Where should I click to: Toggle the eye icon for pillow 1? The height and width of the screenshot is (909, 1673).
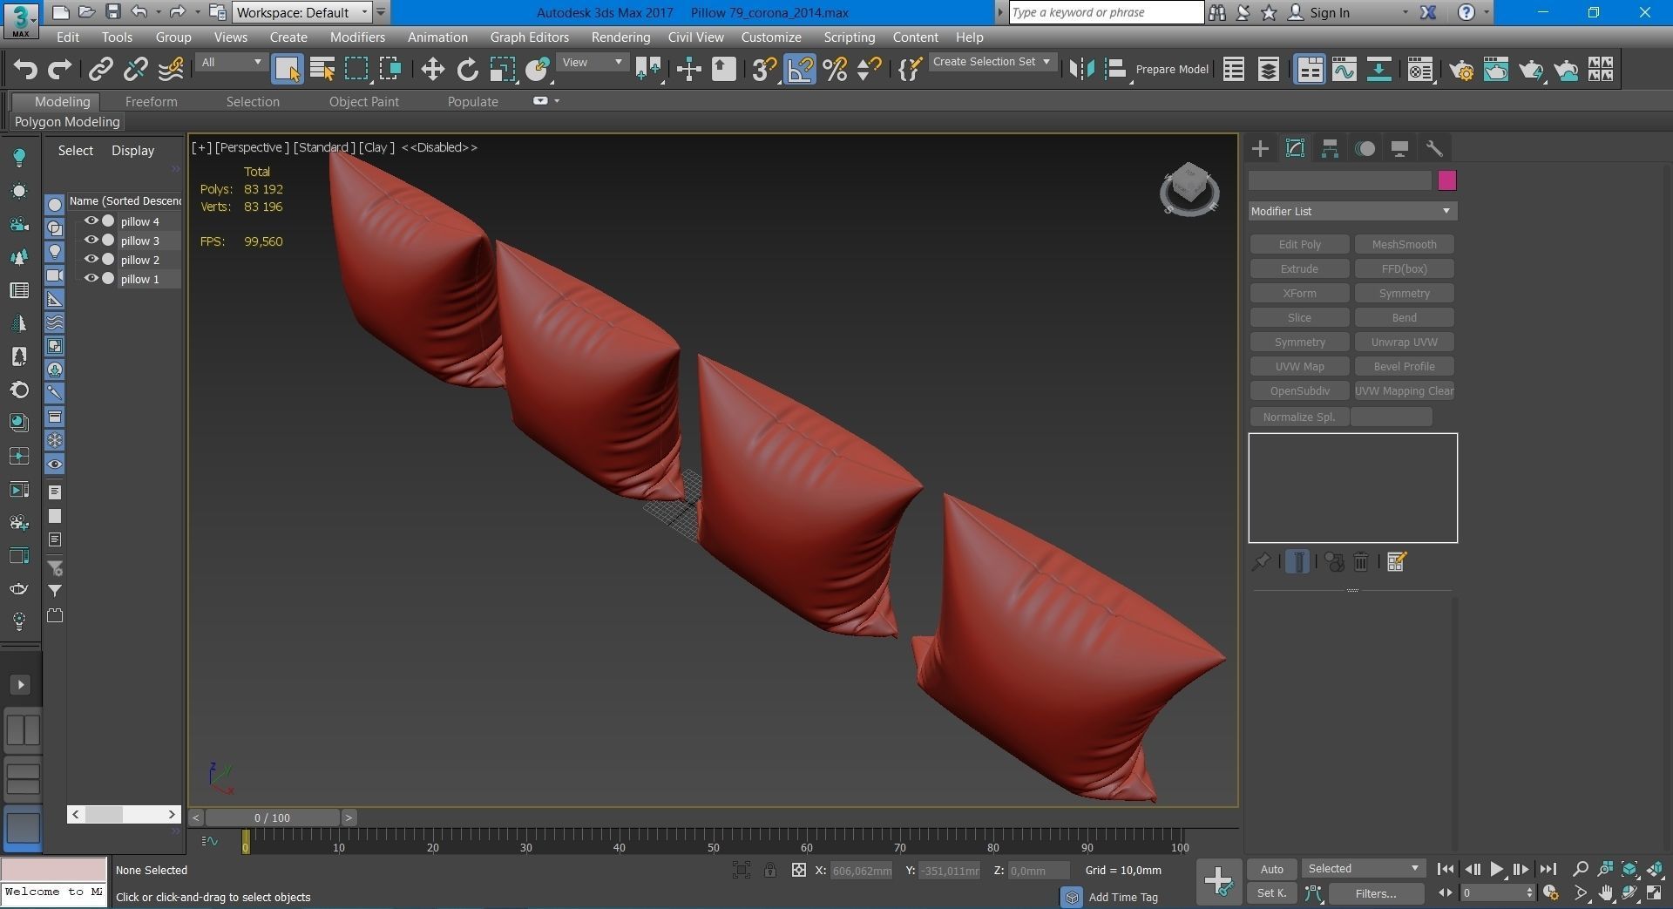coord(91,279)
